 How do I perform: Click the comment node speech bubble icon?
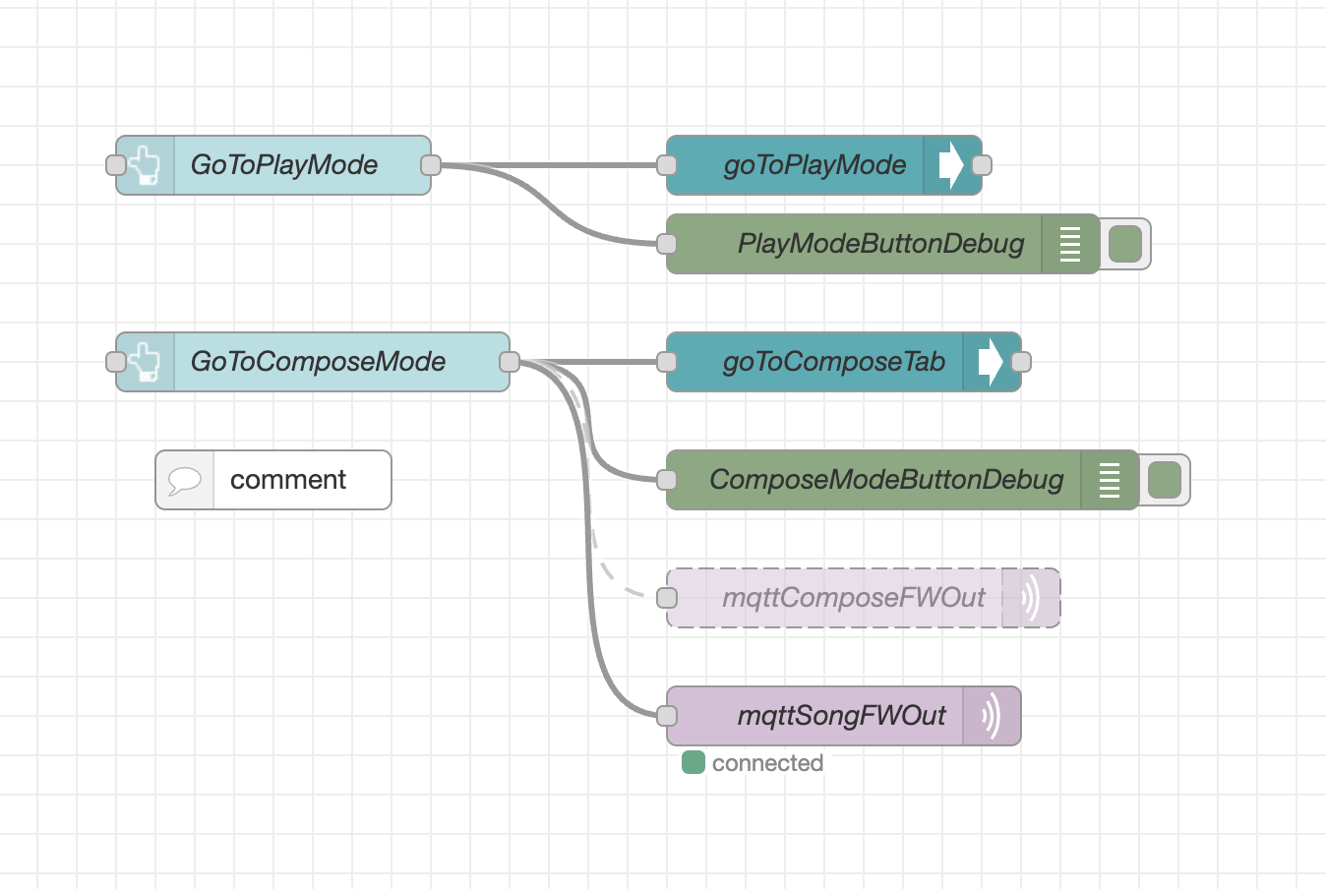(185, 480)
